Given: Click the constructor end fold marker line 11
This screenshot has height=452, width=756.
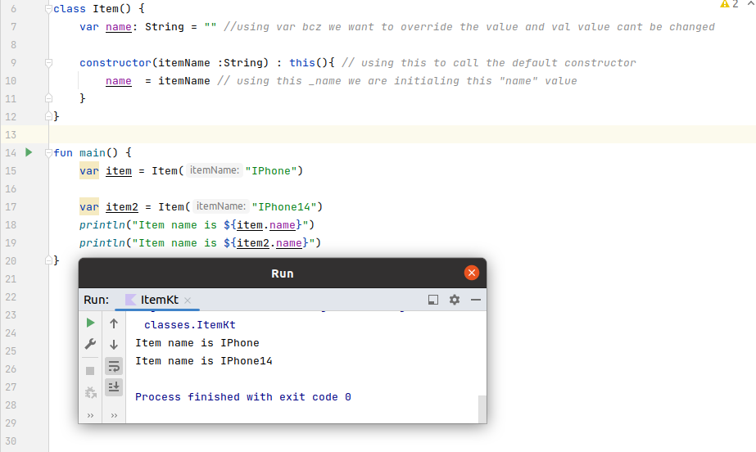Looking at the screenshot, I should point(48,98).
